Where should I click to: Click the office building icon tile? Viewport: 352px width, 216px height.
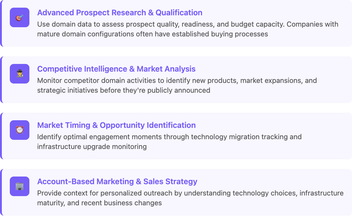tap(20, 186)
